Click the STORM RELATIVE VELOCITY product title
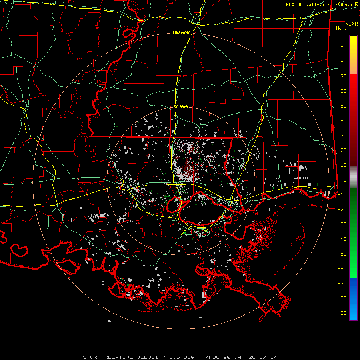The height and width of the screenshot is (360, 360). pos(124,357)
